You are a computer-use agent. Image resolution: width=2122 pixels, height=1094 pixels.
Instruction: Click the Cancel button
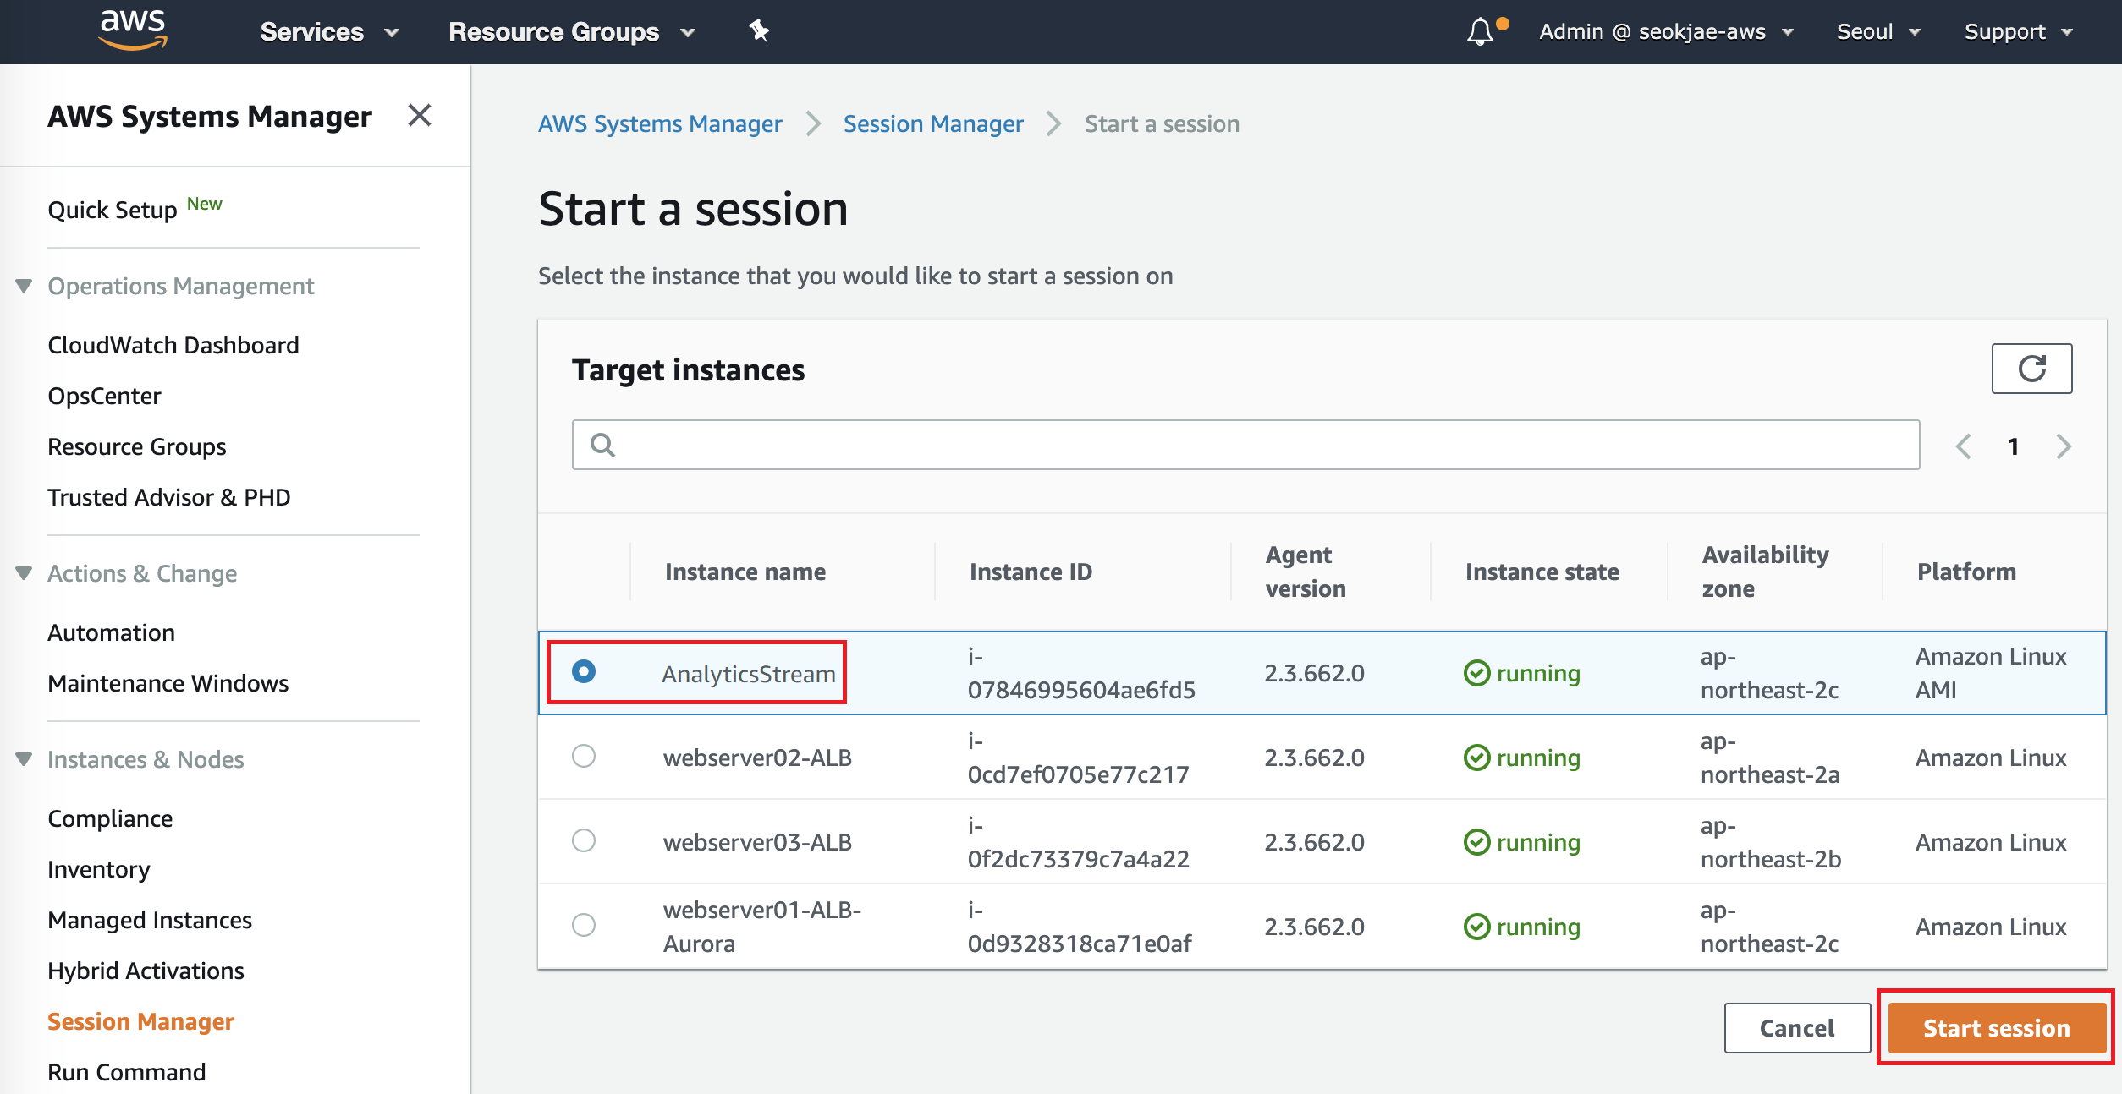tap(1796, 1028)
